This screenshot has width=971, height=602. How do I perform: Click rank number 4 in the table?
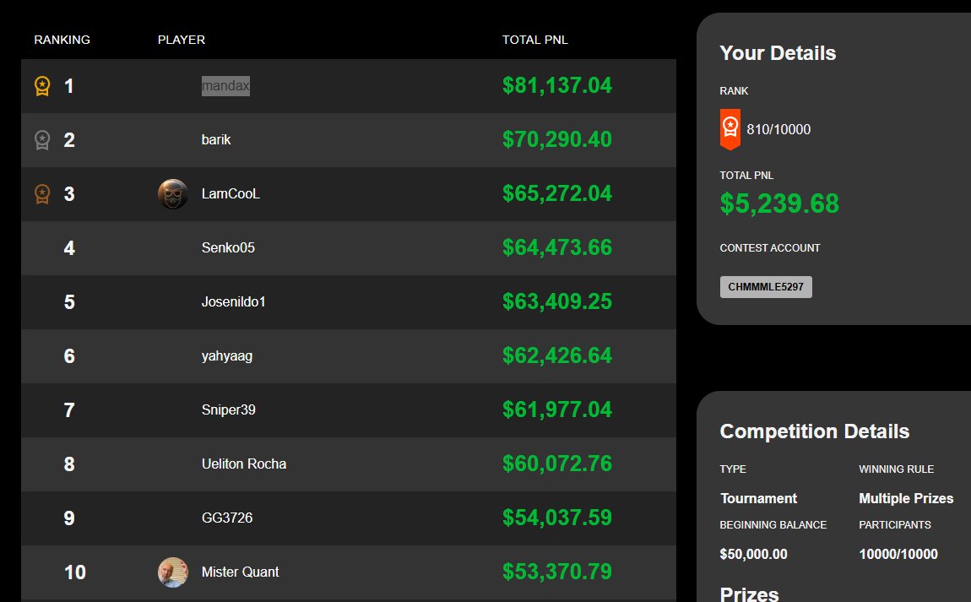69,247
